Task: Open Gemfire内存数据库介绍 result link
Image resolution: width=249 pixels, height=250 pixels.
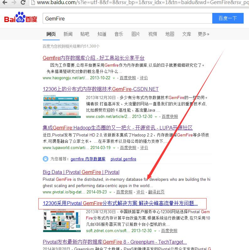Action: click(x=94, y=58)
